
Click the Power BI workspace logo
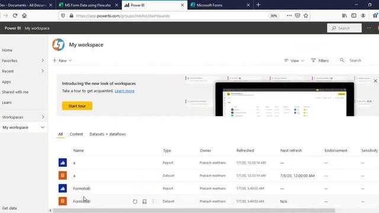click(59, 45)
